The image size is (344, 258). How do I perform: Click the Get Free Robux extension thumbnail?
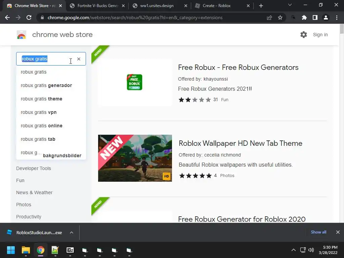[x=134, y=82]
